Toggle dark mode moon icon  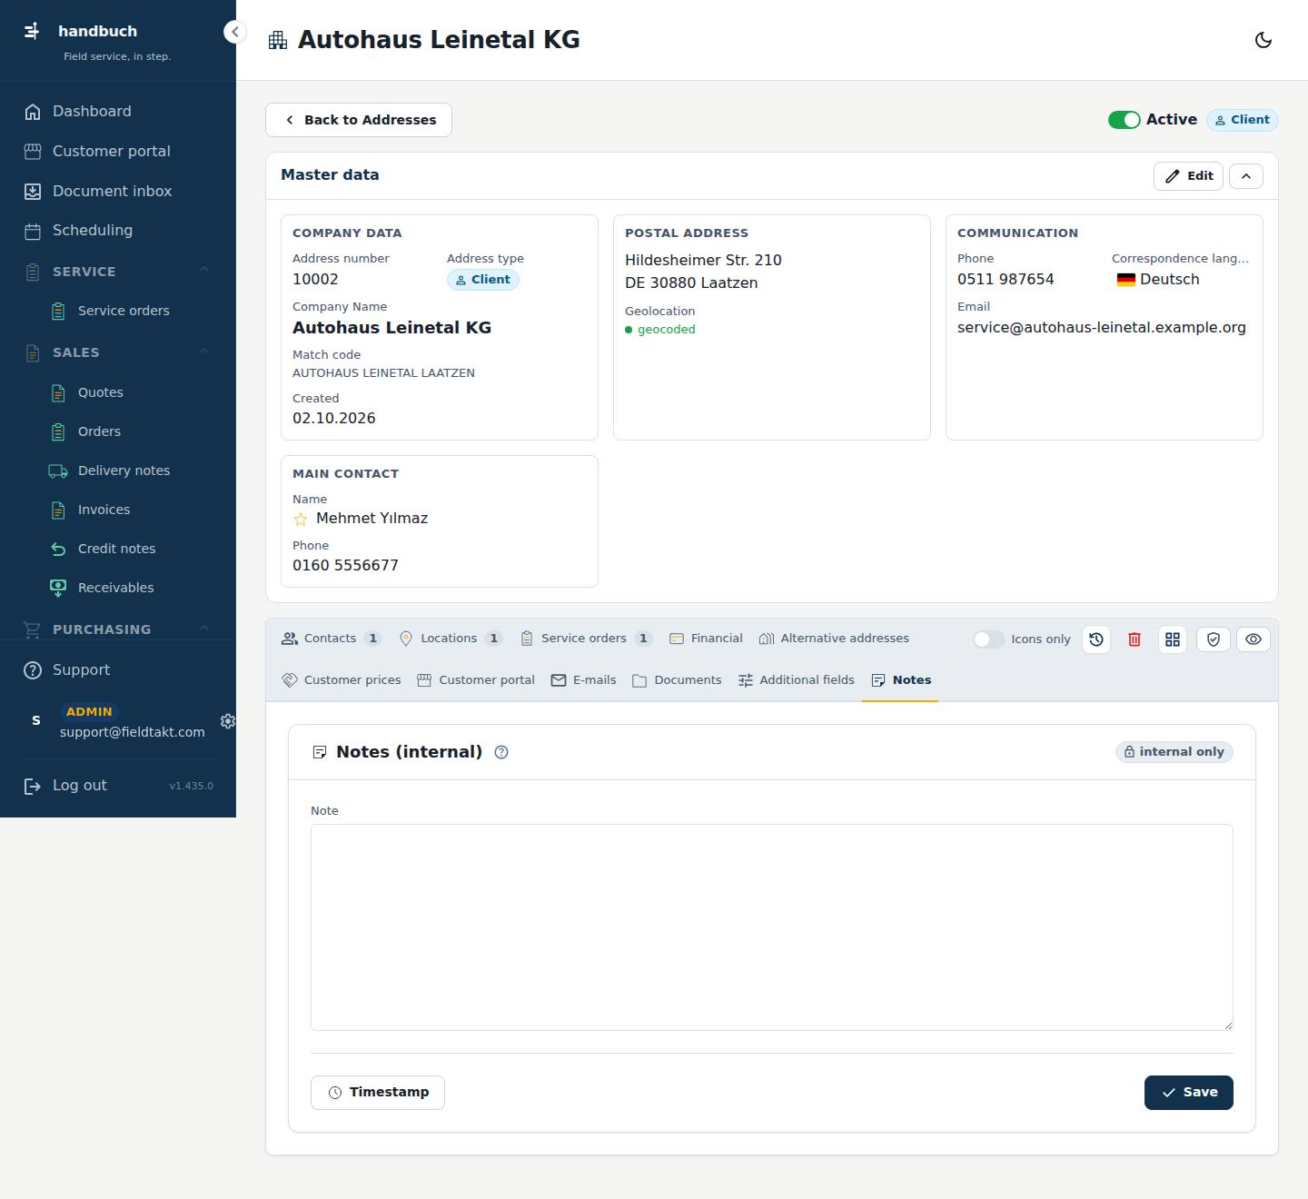pos(1263,40)
